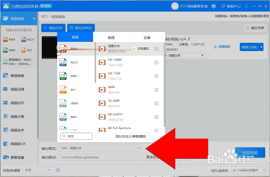Switch to the 设备 tab
Image resolution: width=270 pixels, height=177 pixels.
point(146,37)
